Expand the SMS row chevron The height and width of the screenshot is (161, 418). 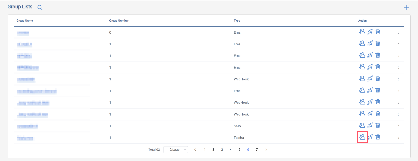click(x=399, y=126)
